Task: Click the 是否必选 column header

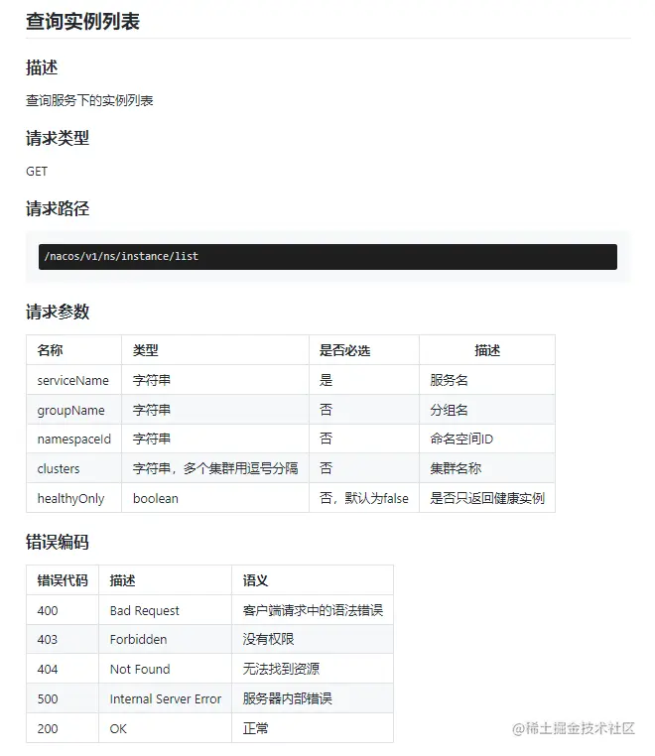Action: point(344,350)
